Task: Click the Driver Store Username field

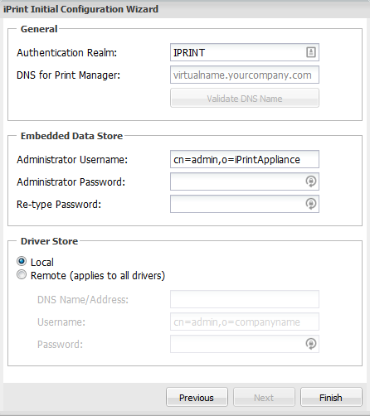Action: click(245, 322)
